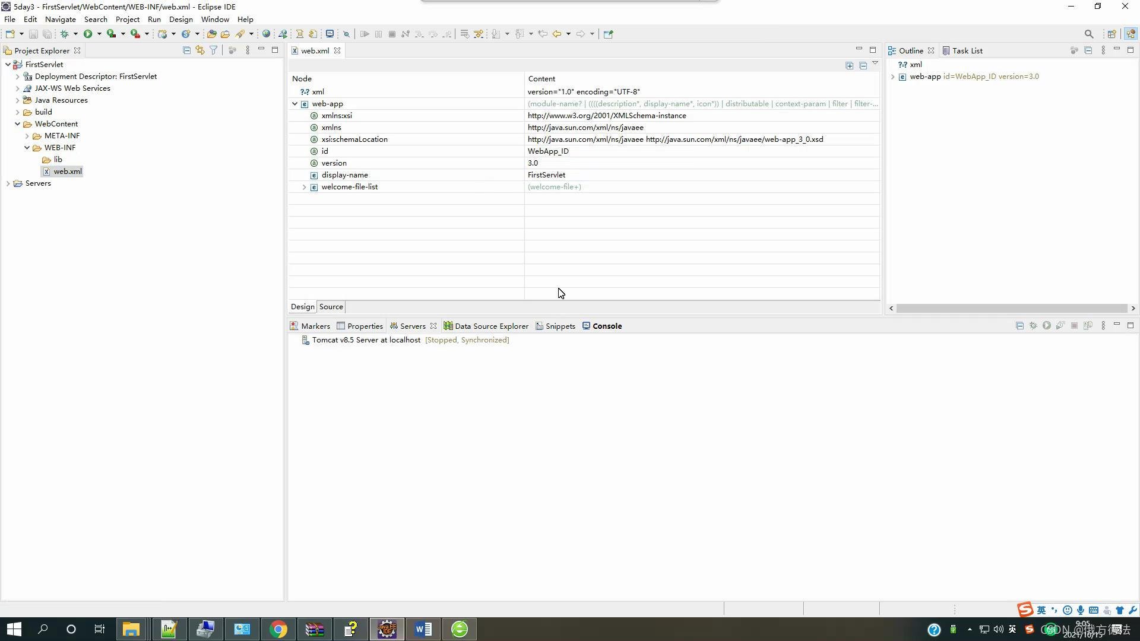Click the version value 3.0 cell

702,163
